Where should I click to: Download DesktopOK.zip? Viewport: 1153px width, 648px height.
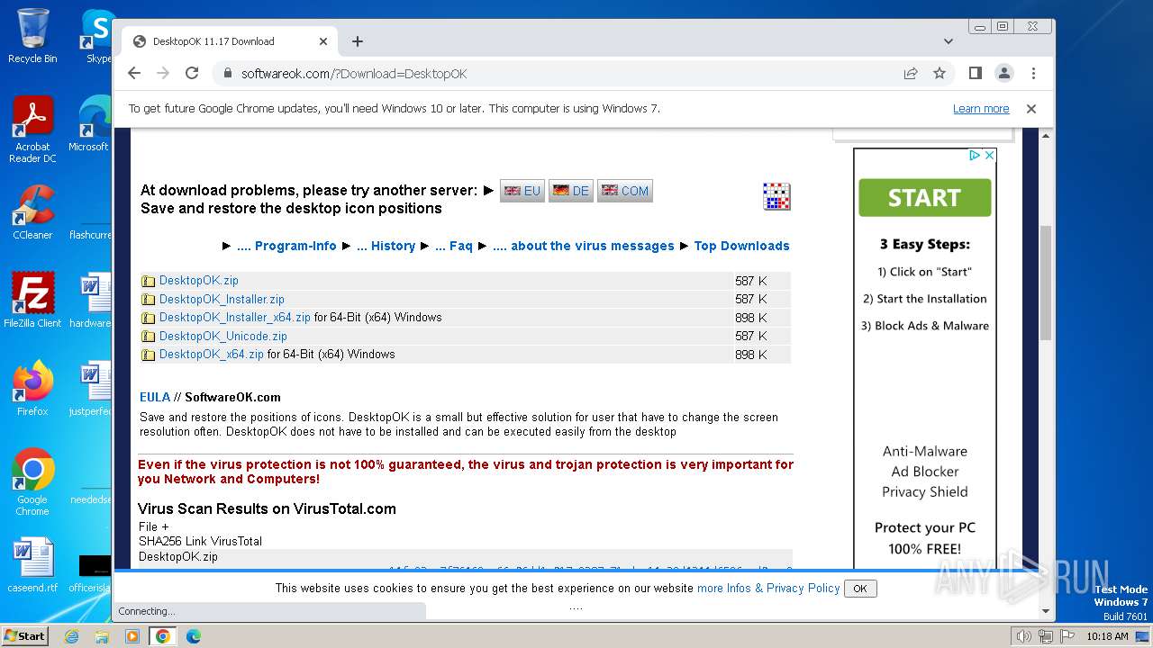199,281
